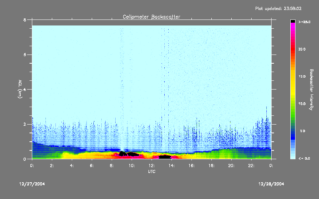This screenshot has width=319, height=199.
Task: Click the x-axis tick label '20:'
Action: click(231, 166)
